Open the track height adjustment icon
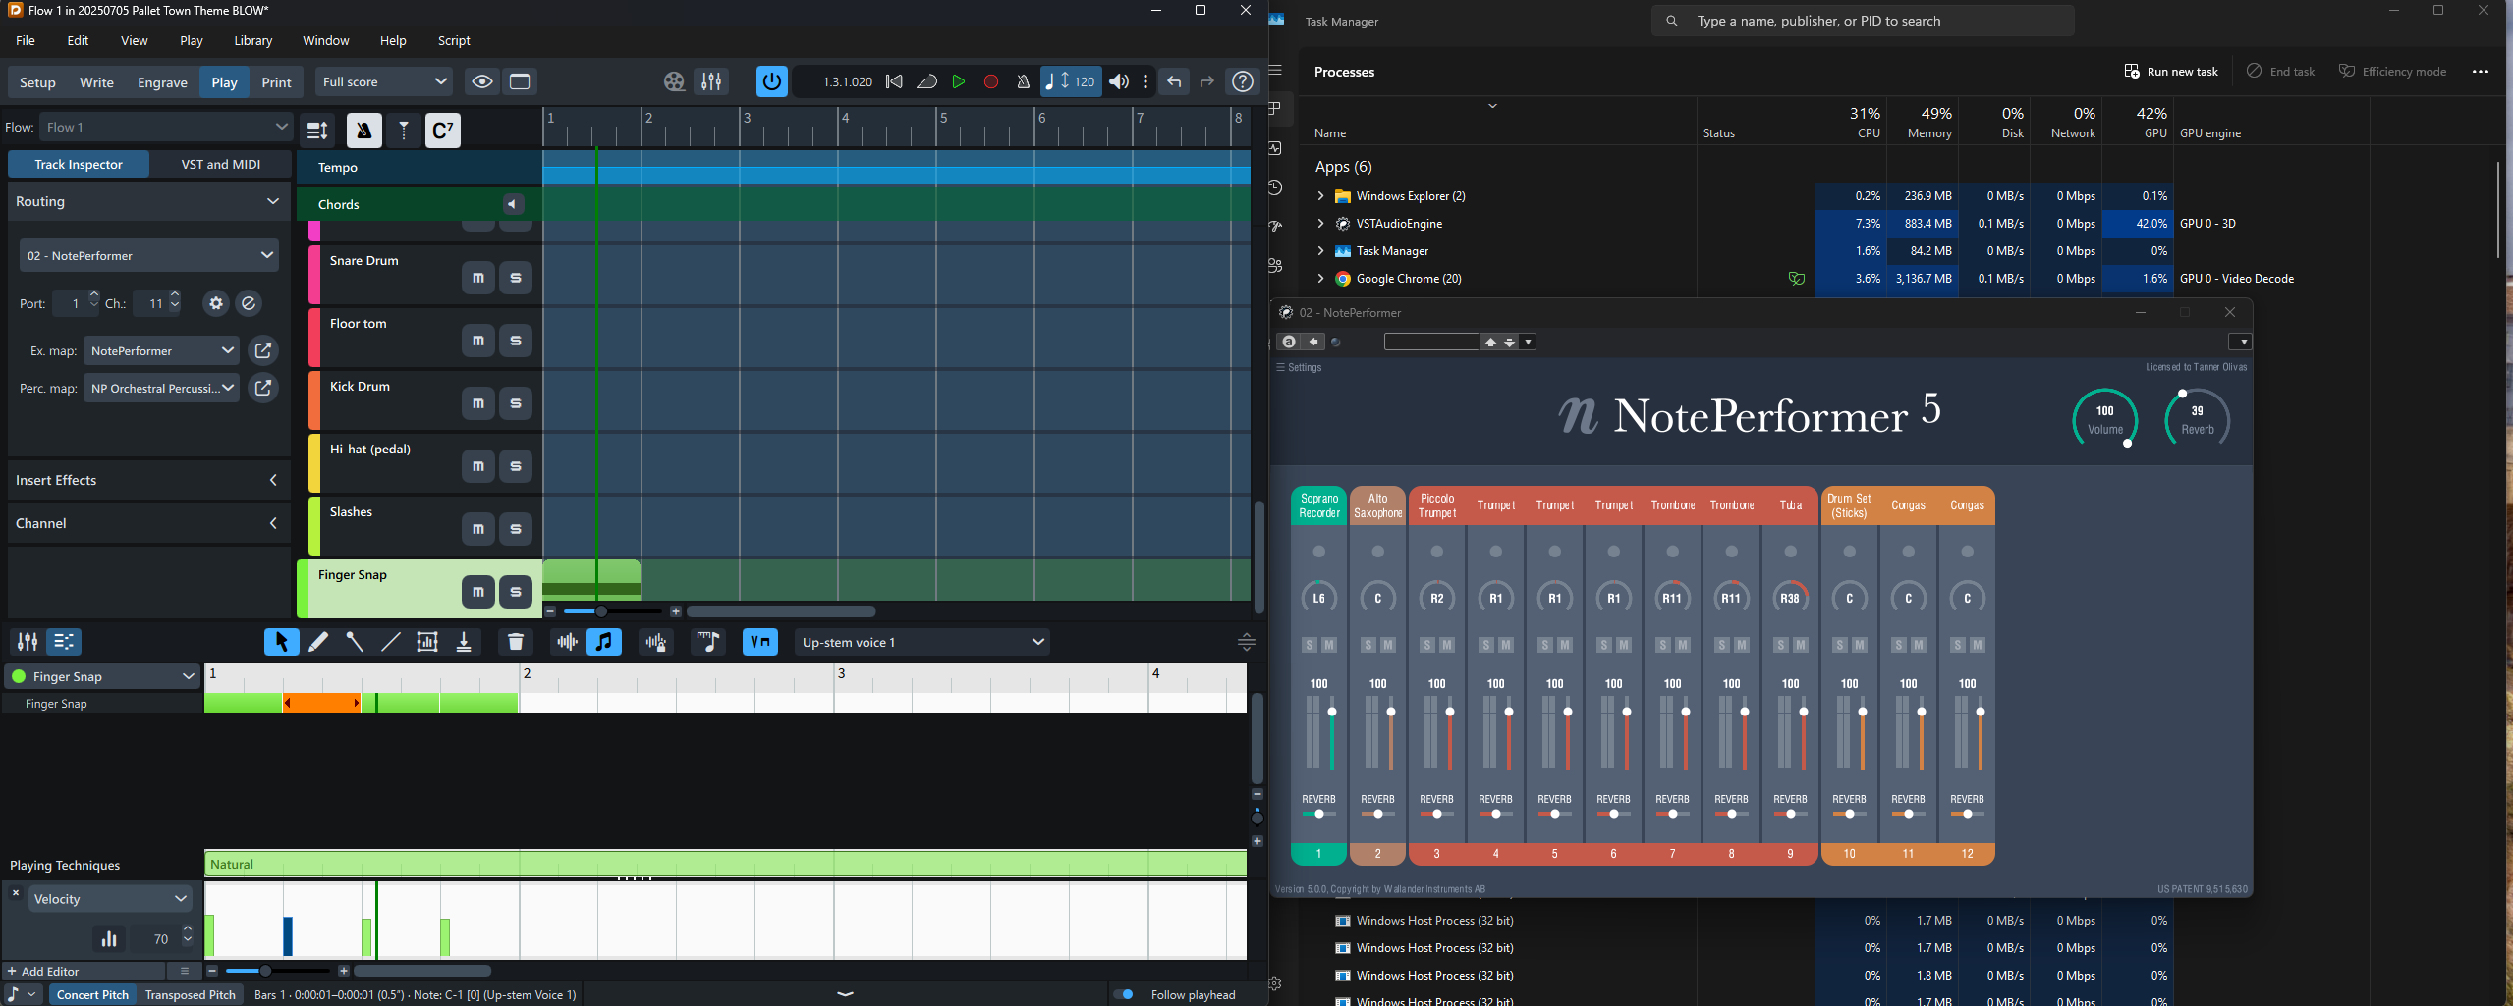Image resolution: width=2513 pixels, height=1006 pixels. [317, 131]
